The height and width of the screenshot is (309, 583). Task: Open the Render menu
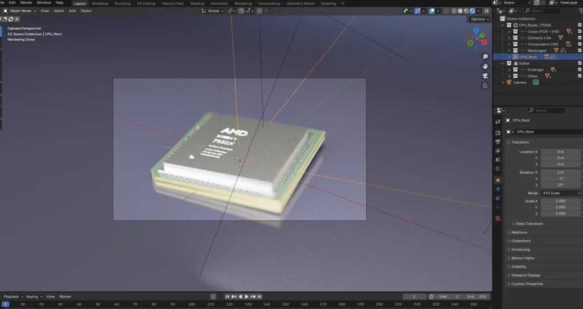pyautogui.click(x=26, y=3)
